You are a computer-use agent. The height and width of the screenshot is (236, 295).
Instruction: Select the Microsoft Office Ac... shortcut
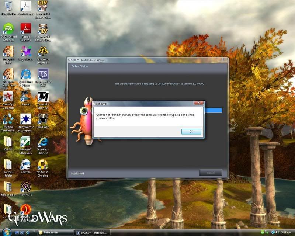(x=26, y=145)
